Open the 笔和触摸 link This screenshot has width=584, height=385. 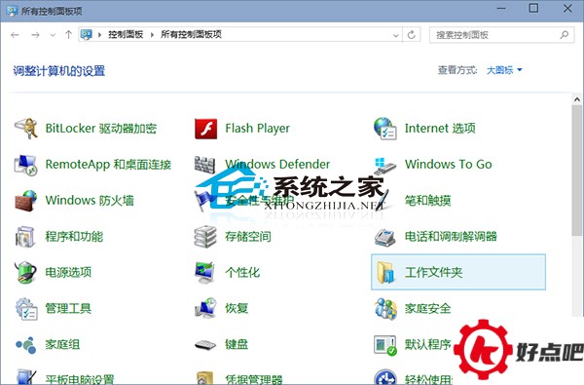coord(428,201)
